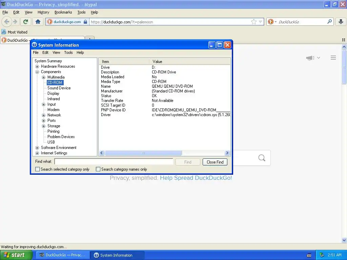Click the padlock site identity icon
The image size is (347, 260).
85,22
